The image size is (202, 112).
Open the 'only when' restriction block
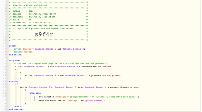[15, 61]
